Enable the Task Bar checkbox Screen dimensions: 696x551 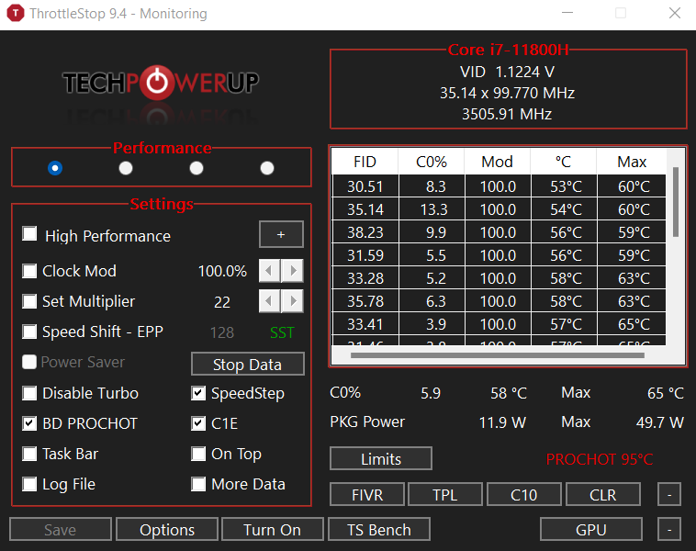coord(29,454)
